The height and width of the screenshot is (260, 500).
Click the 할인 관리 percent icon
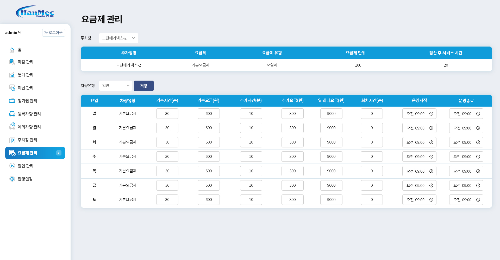[x=12, y=166]
